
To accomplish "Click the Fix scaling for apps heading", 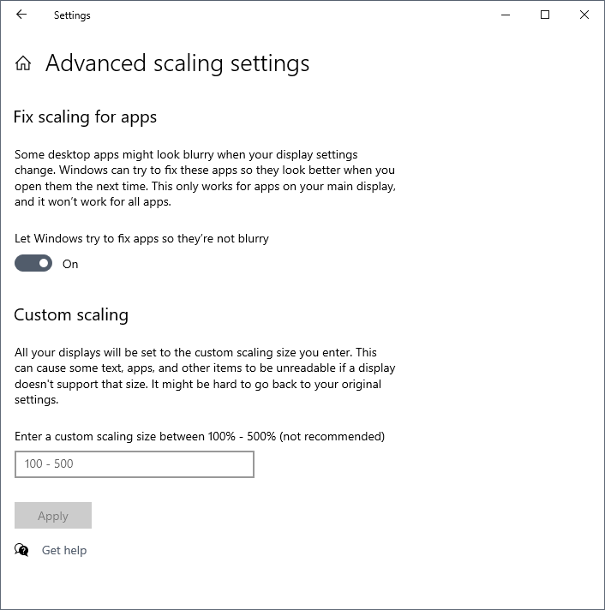I will pos(85,117).
